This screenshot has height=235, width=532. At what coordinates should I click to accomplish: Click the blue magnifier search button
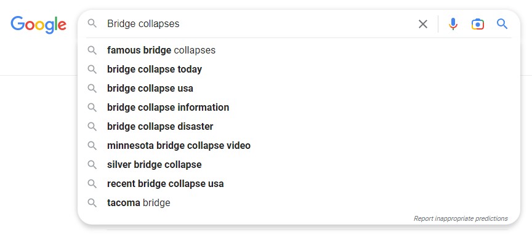pyautogui.click(x=502, y=24)
